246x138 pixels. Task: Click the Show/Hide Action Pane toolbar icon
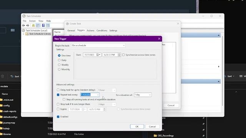pos(48,25)
